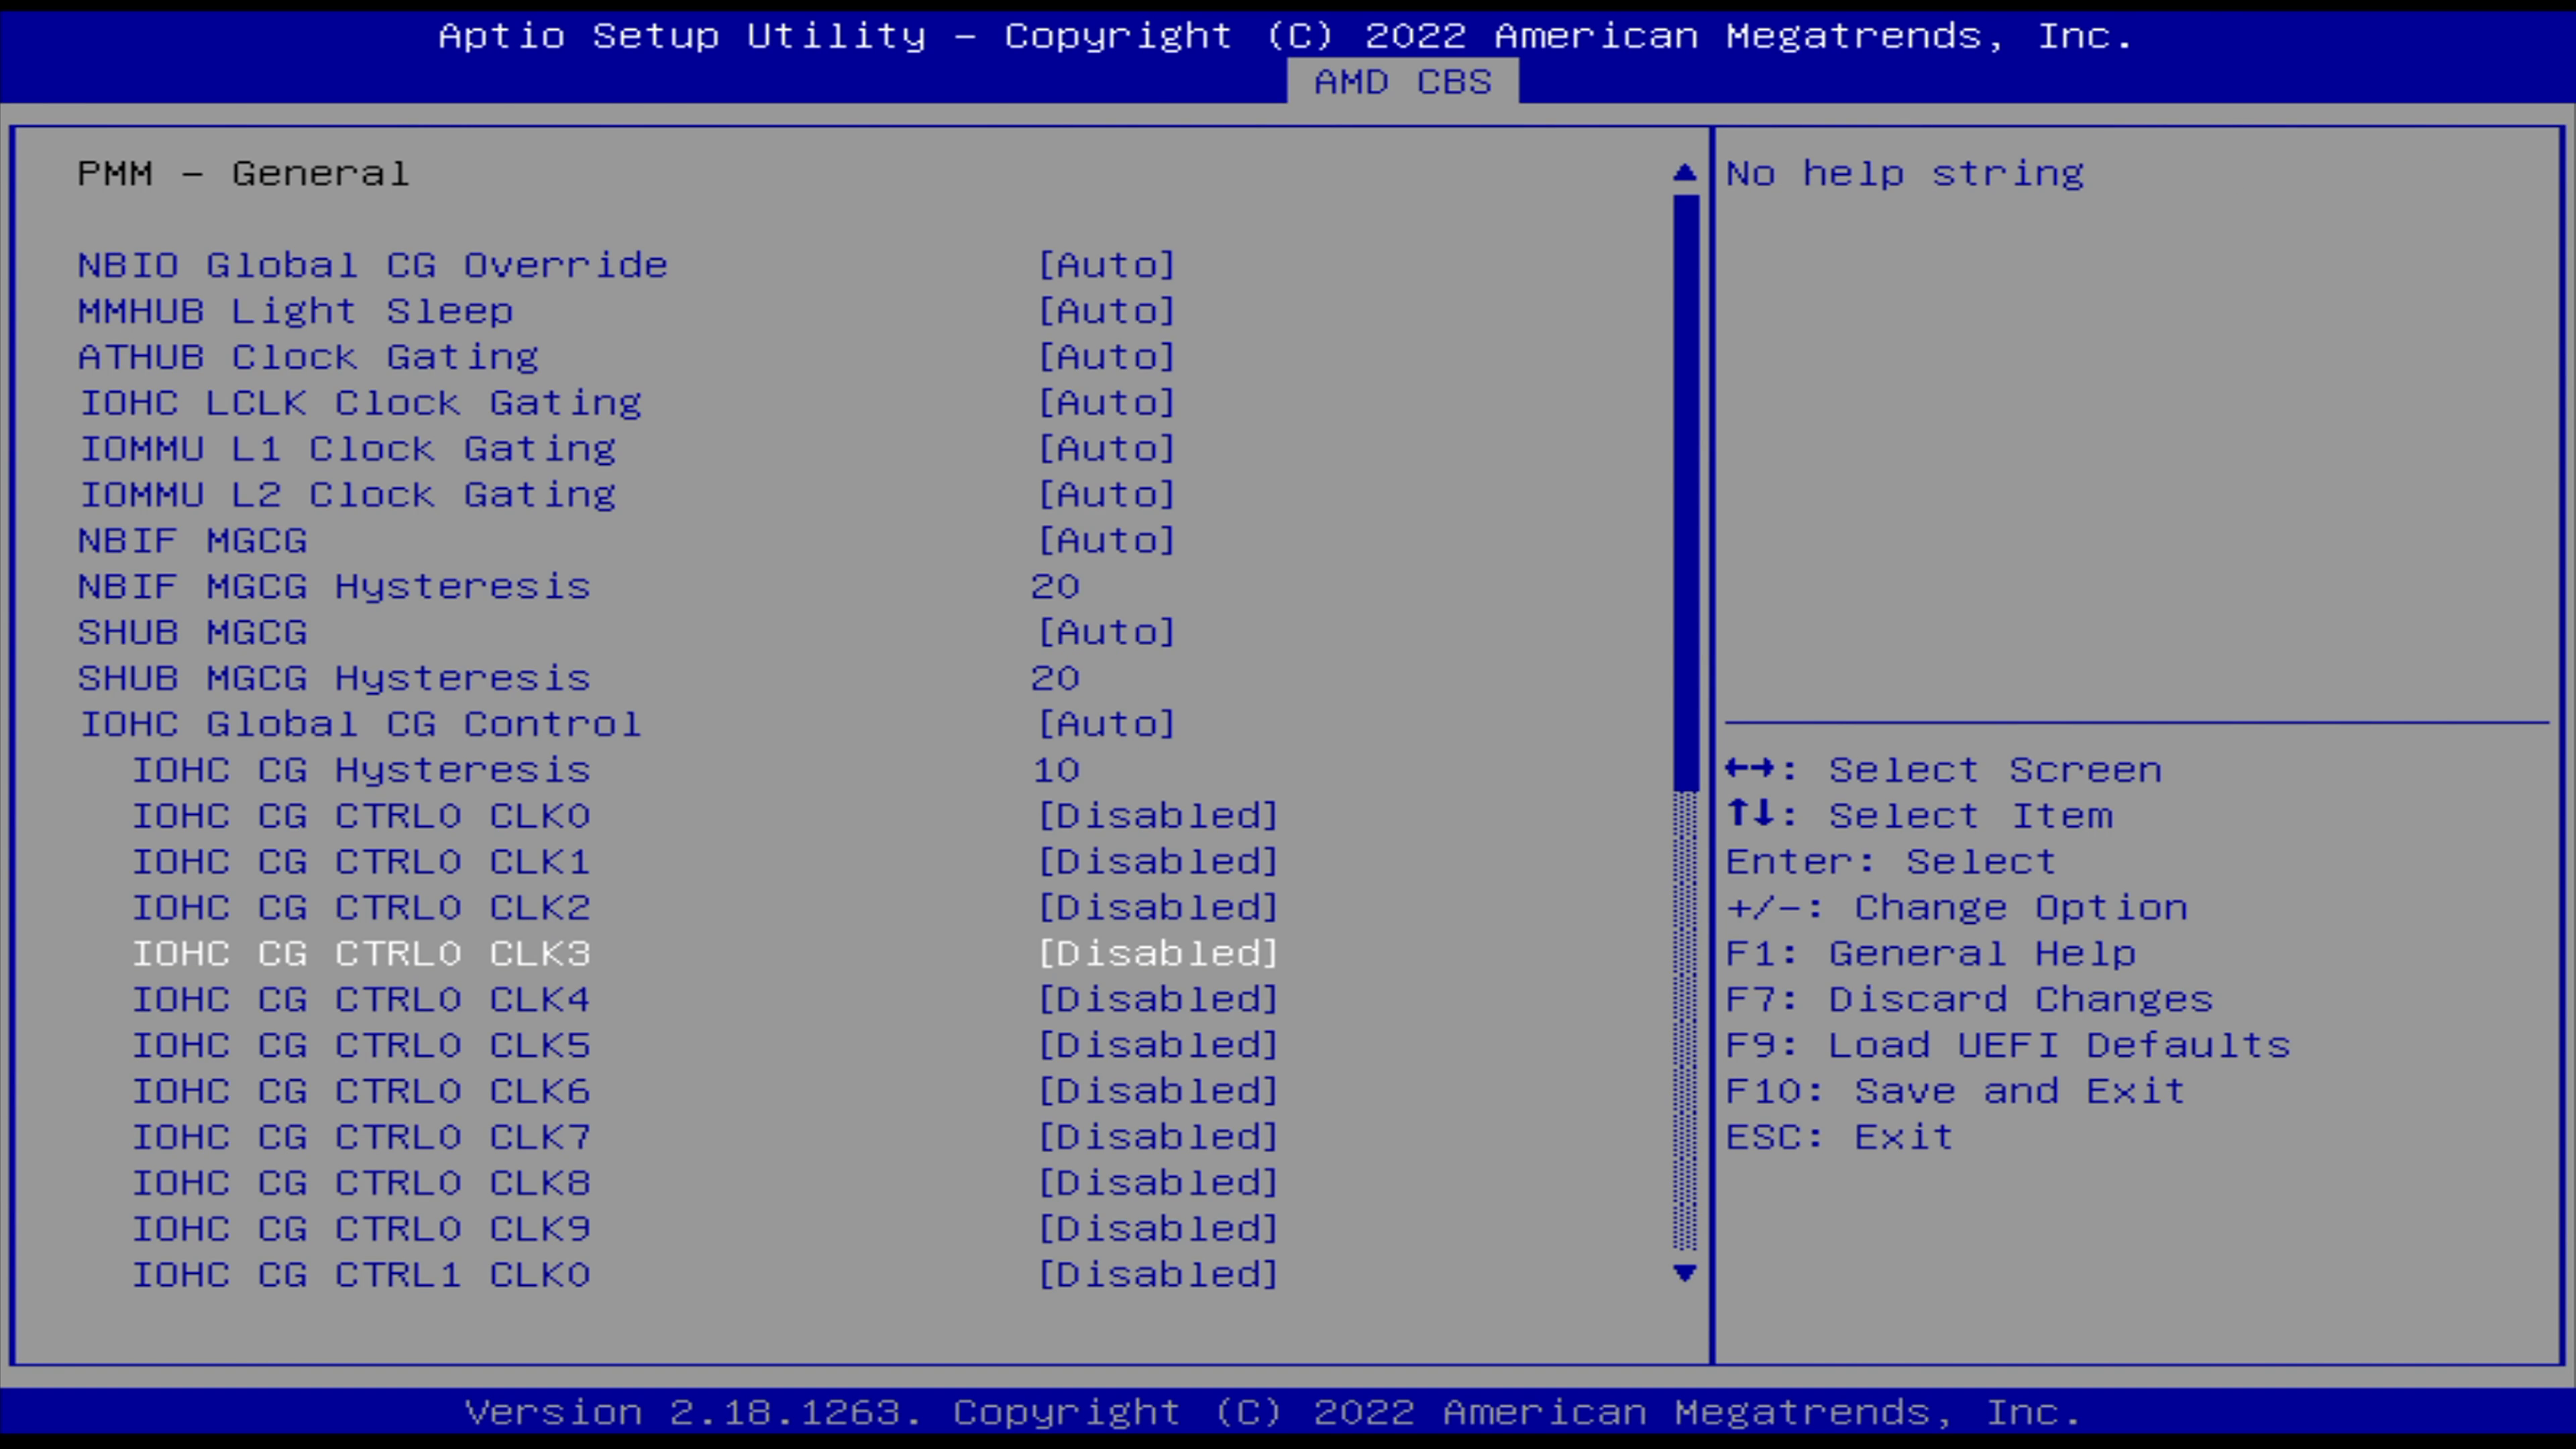Select IOHC CG CTRL1 CLK0 row label

point(361,1275)
